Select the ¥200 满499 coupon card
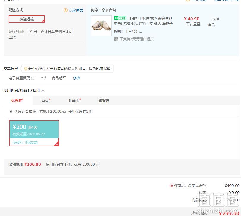The image size is (241, 216). 34,133
